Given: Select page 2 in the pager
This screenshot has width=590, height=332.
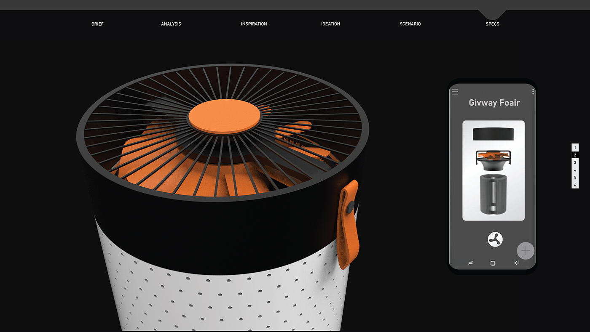Looking at the screenshot, I should pyautogui.click(x=575, y=155).
